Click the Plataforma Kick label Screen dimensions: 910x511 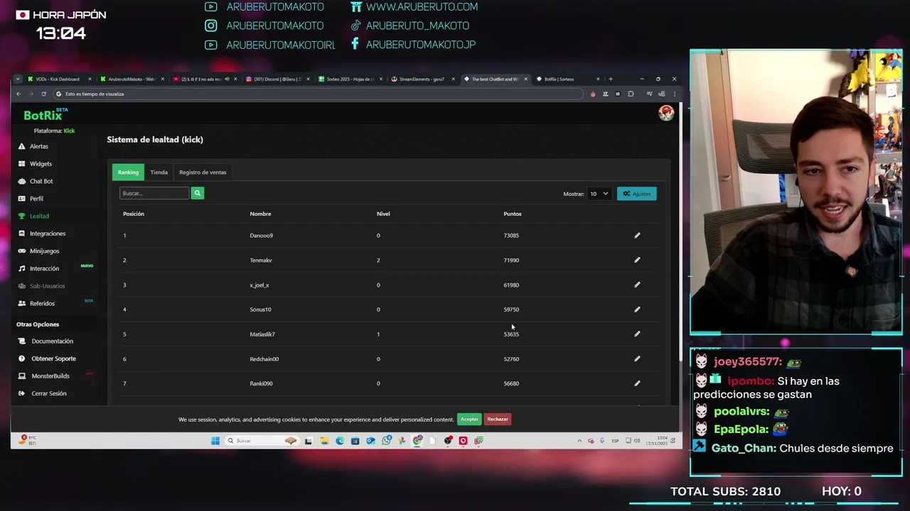(54, 131)
